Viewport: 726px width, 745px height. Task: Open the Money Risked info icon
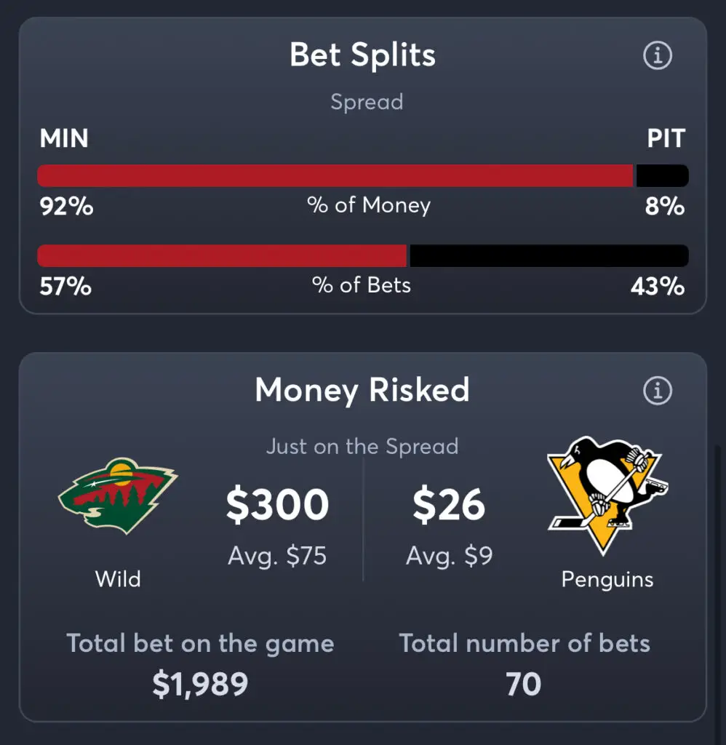click(658, 391)
